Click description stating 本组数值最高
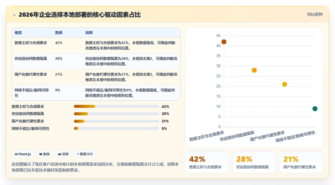This screenshot has height=185, width=335. (130, 45)
